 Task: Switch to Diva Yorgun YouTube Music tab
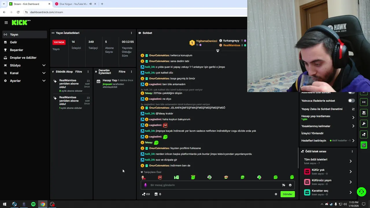click(73, 4)
